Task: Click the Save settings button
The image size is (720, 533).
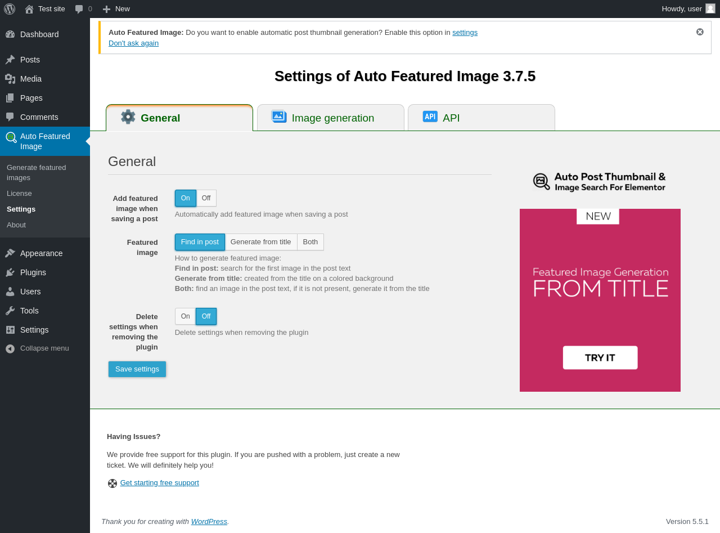Action: tap(137, 369)
